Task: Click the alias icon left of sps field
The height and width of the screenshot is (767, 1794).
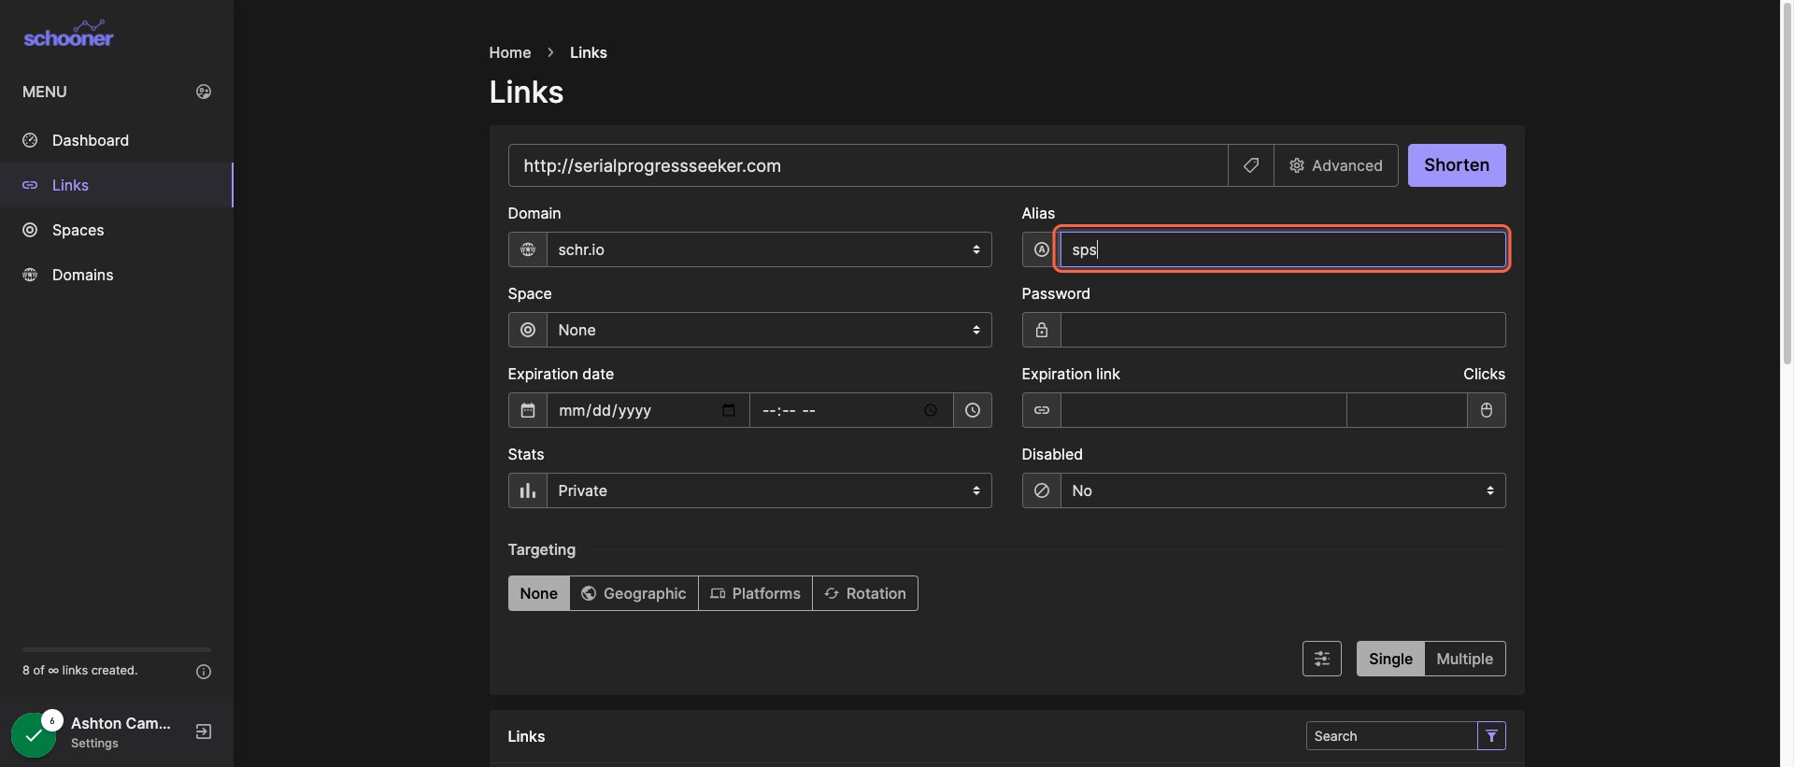Action: (1042, 249)
